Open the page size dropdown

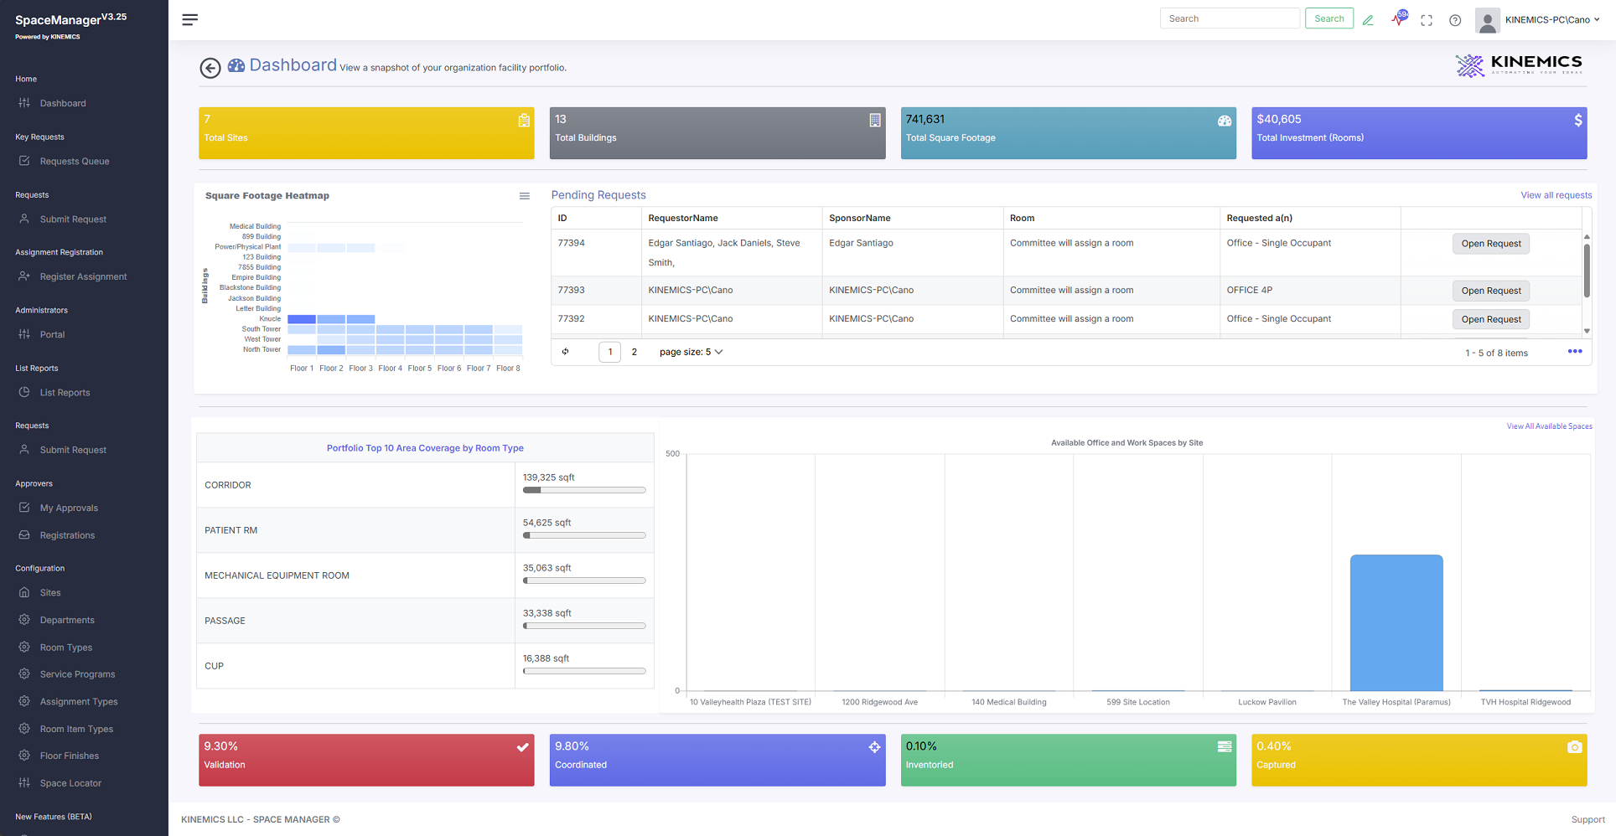[x=691, y=352]
